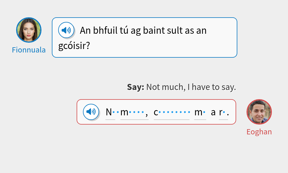Click Fionnuala's profile avatar

(29, 30)
